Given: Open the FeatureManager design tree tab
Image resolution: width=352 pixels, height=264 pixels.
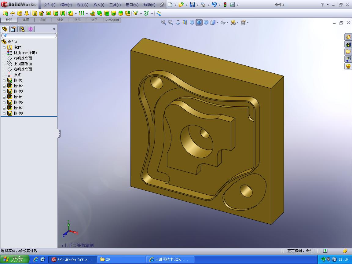Looking at the screenshot, I should click(x=5, y=29).
